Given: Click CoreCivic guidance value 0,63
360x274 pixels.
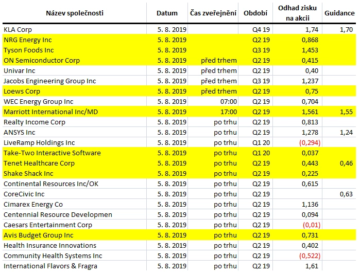Looking at the screenshot, I should (346, 194).
